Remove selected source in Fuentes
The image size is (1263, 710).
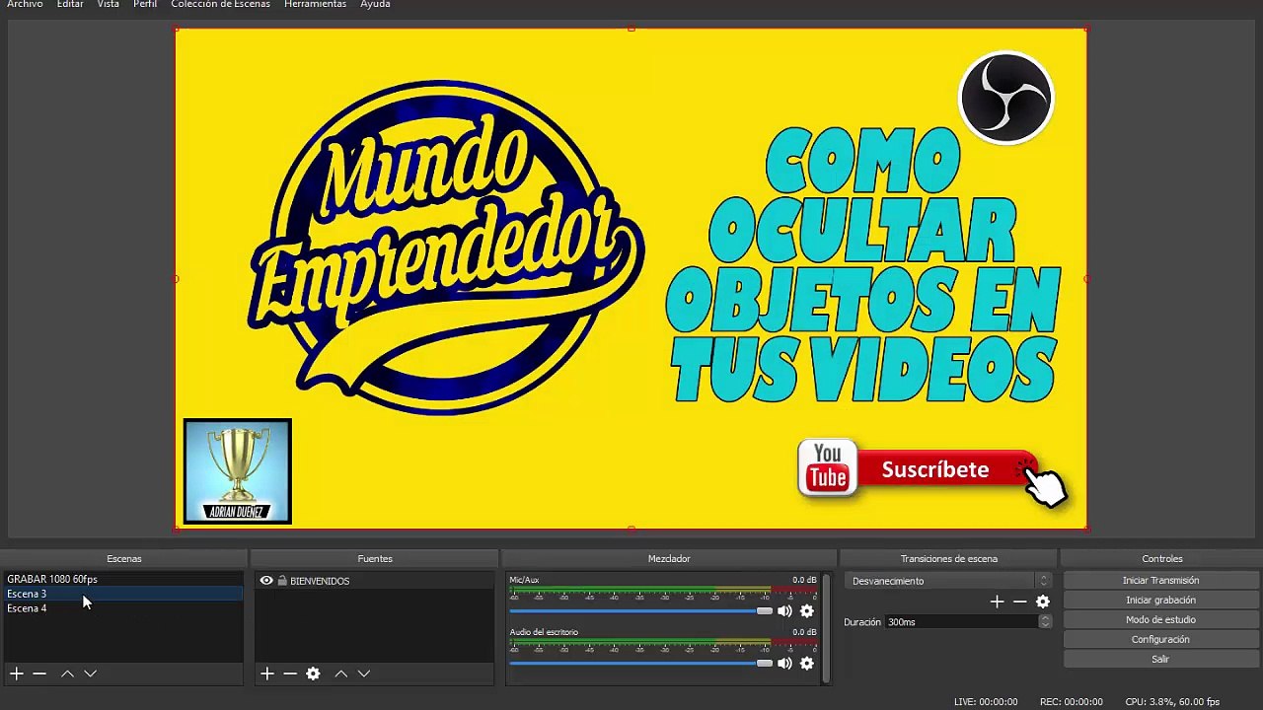pyautogui.click(x=290, y=674)
